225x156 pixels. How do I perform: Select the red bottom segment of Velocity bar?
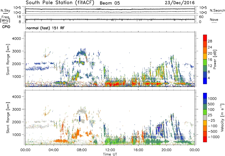205,139
